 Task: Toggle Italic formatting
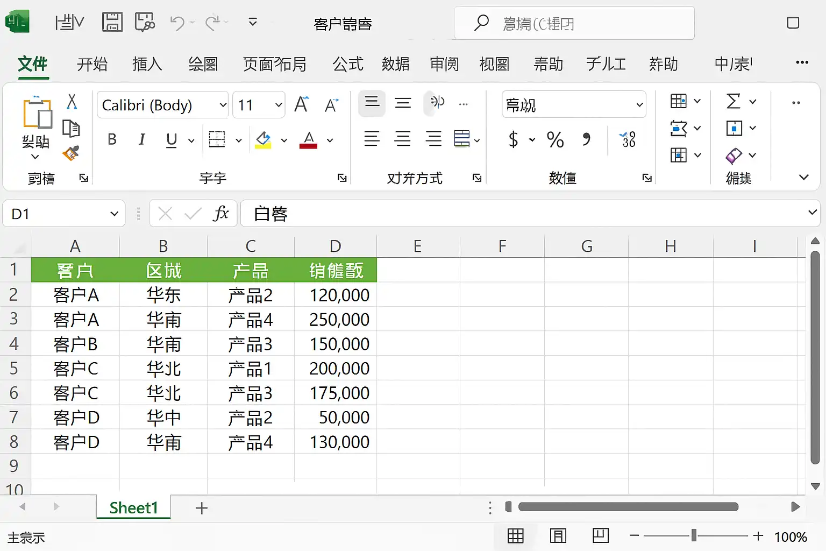tap(141, 140)
